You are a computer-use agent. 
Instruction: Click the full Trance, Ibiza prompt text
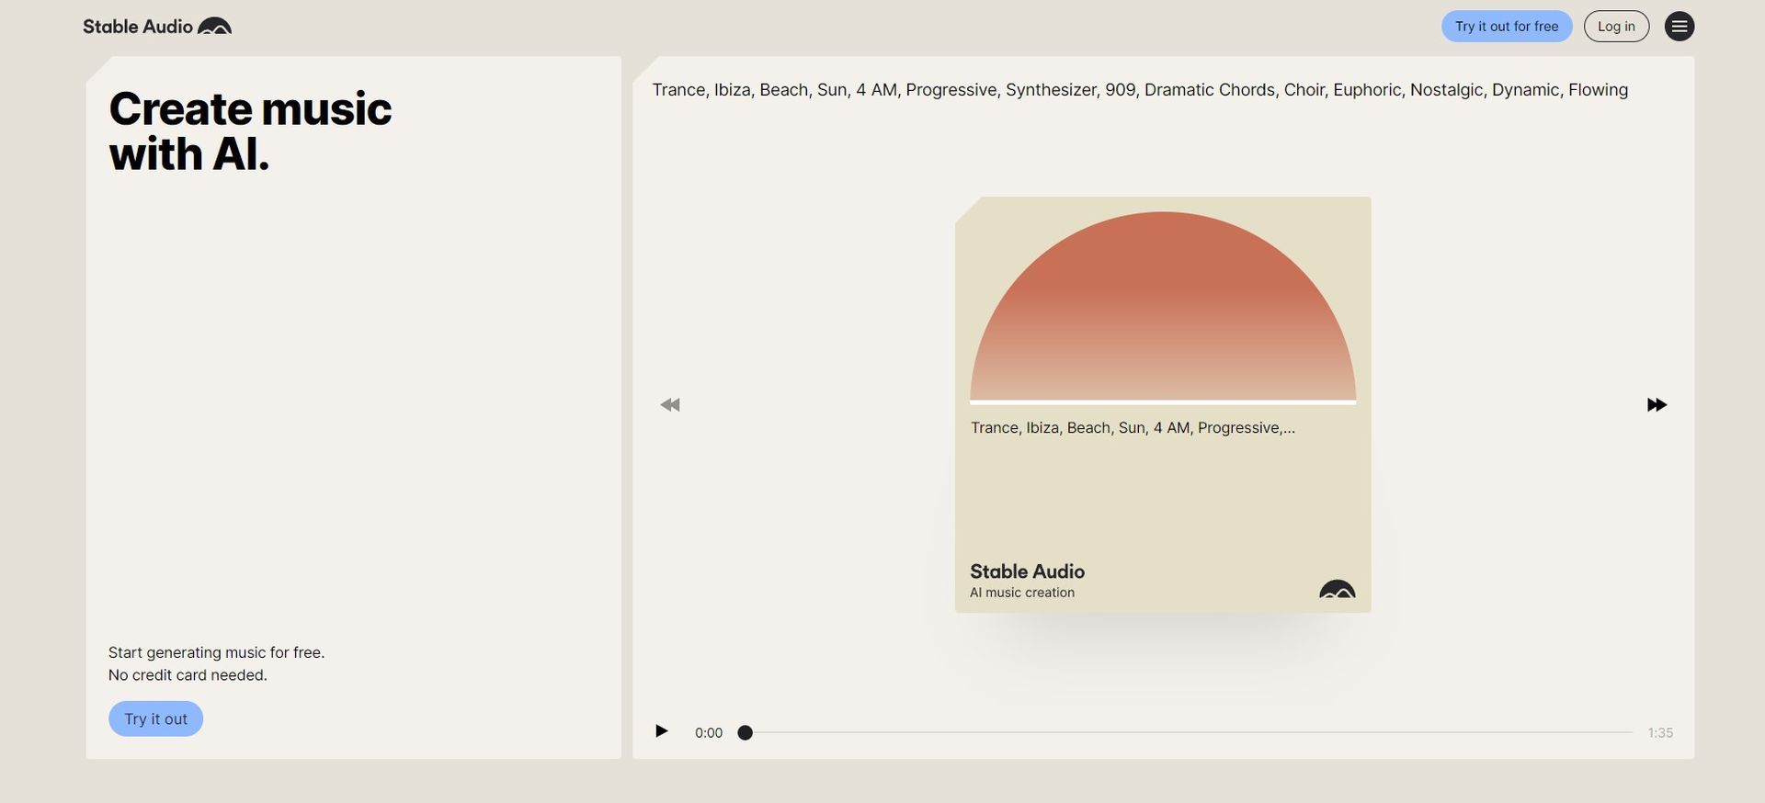[1140, 90]
